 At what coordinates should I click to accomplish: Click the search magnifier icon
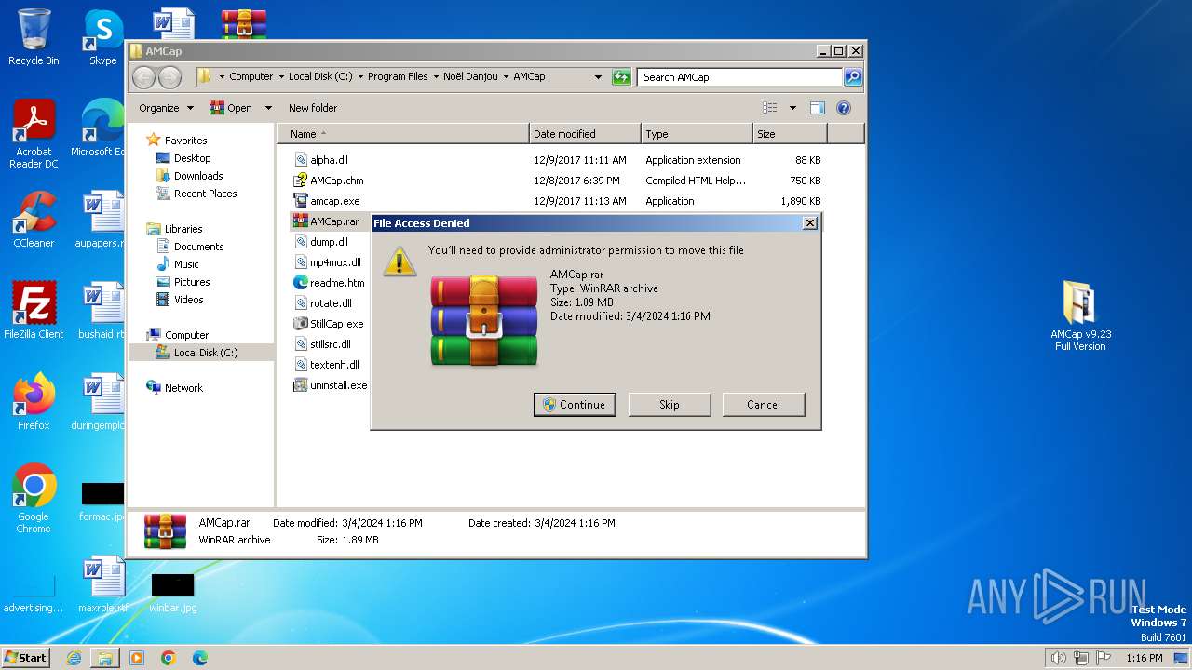(853, 77)
